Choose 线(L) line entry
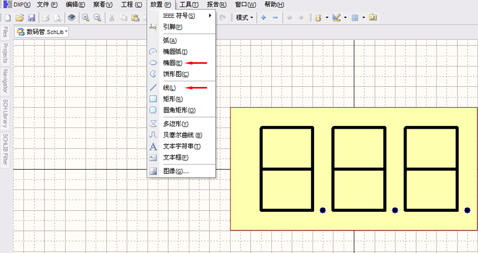Screen dimensions: 478x253 [x=181, y=88]
